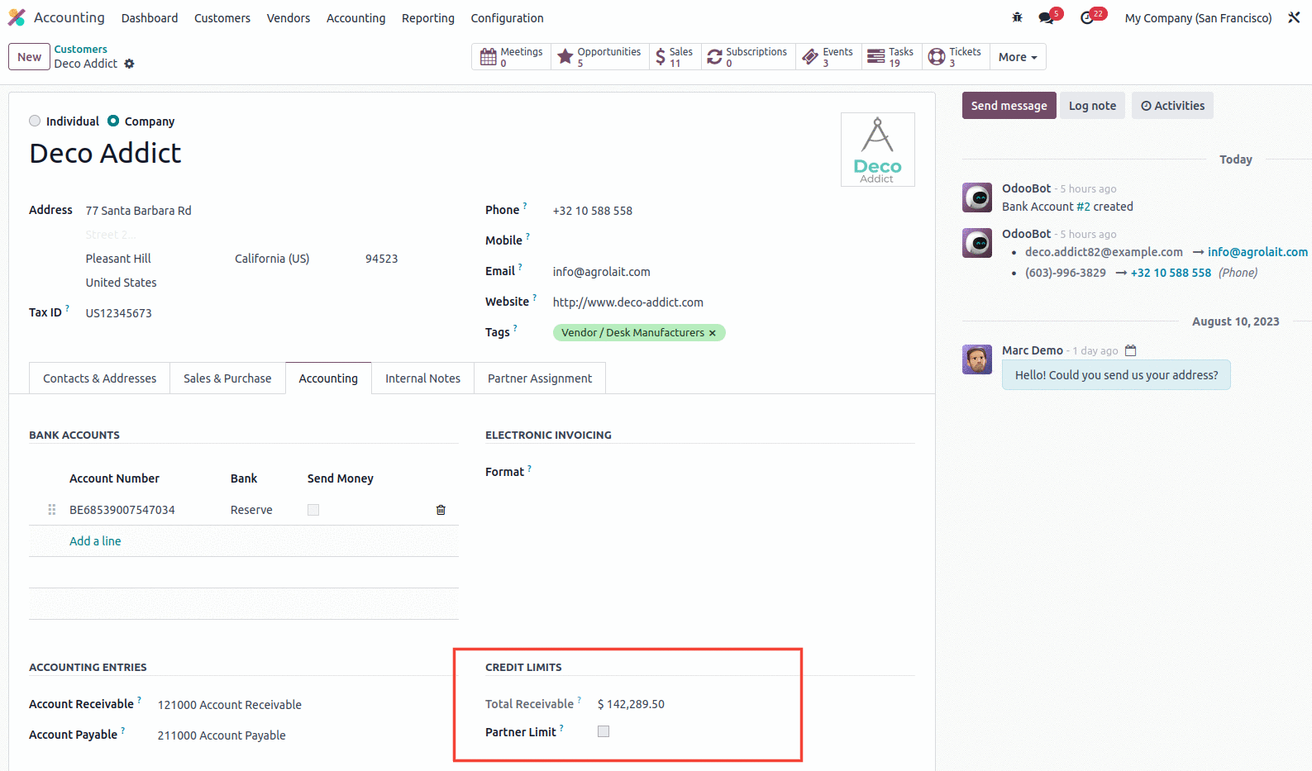Open Bank Account #2 link in chatter

pos(1083,207)
